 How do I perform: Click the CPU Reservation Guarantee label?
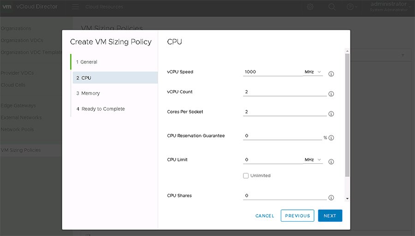pyautogui.click(x=196, y=136)
